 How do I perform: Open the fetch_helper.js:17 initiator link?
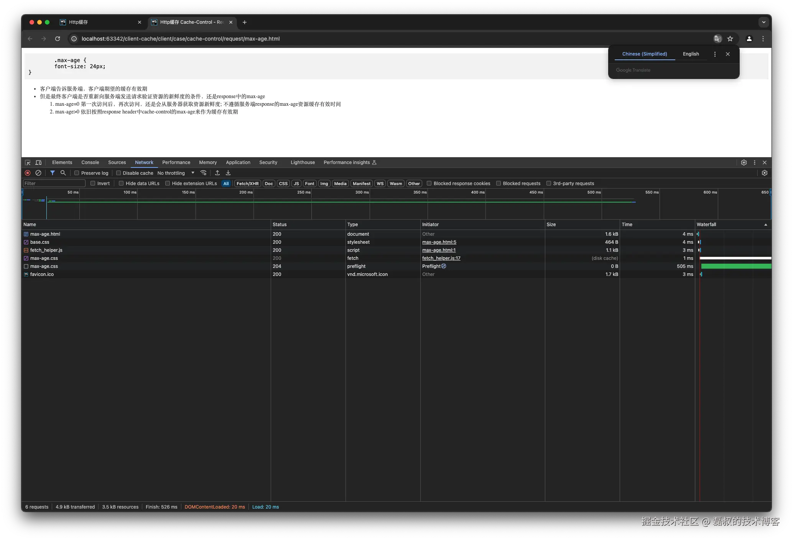point(441,258)
